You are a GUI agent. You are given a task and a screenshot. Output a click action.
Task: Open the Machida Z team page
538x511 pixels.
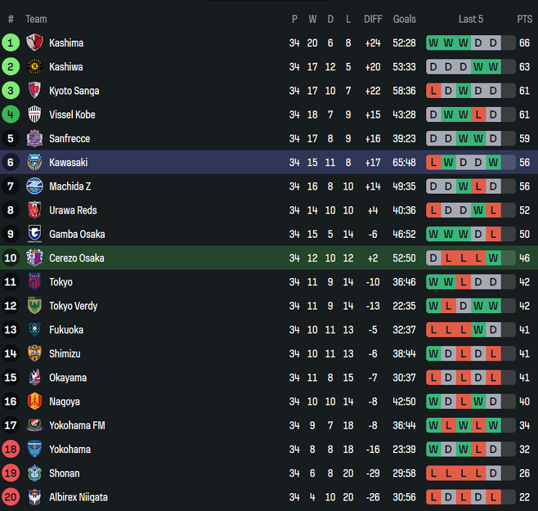point(70,186)
